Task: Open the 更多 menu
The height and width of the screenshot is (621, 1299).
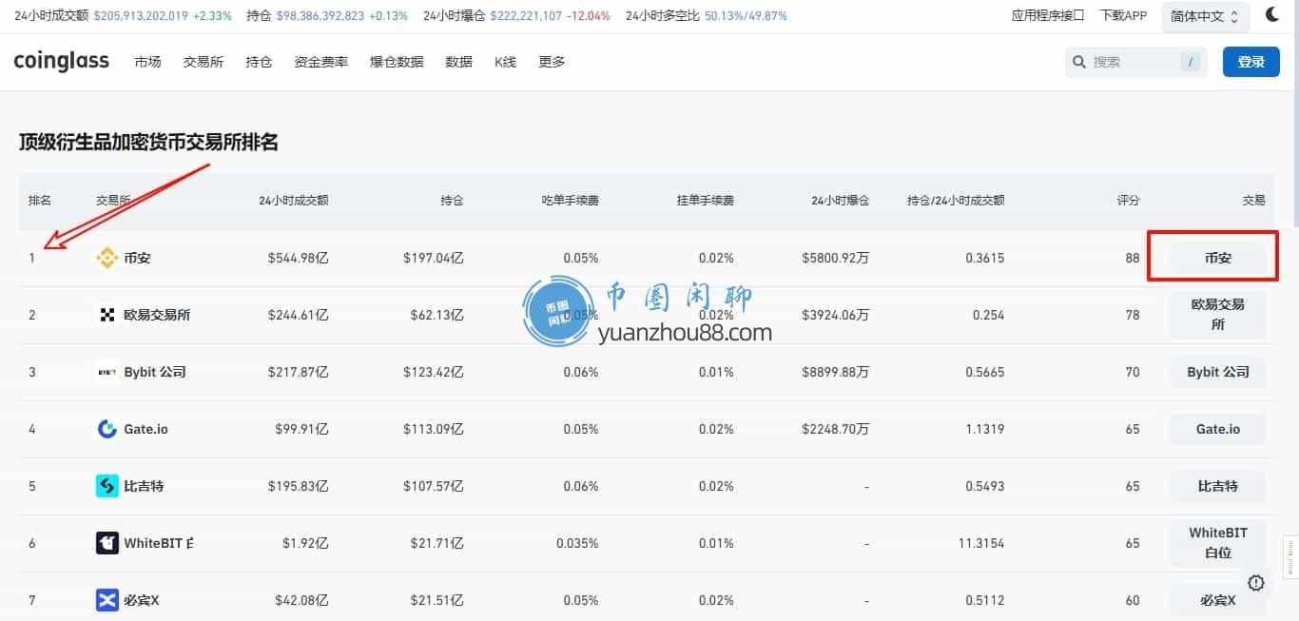Action: tap(552, 62)
